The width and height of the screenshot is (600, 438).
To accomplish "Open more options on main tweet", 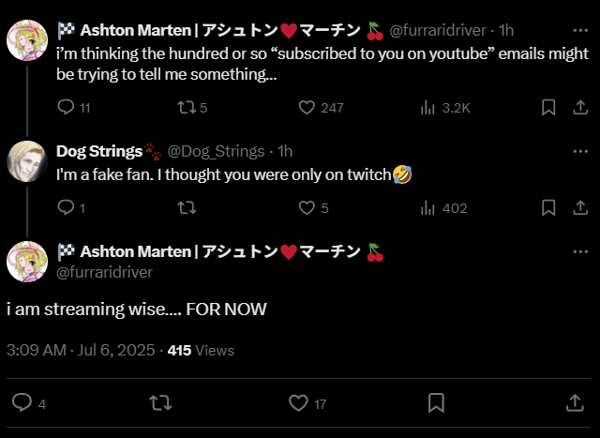I will coord(577,252).
